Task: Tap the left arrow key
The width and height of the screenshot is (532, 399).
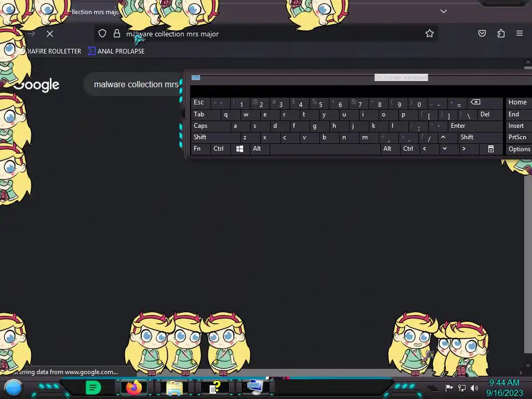Action: 429,149
